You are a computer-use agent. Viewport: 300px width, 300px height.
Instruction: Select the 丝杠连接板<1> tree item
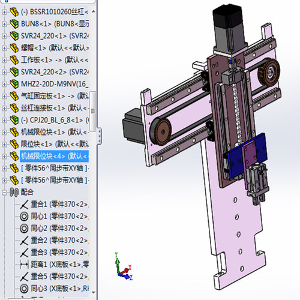[x=55, y=108]
